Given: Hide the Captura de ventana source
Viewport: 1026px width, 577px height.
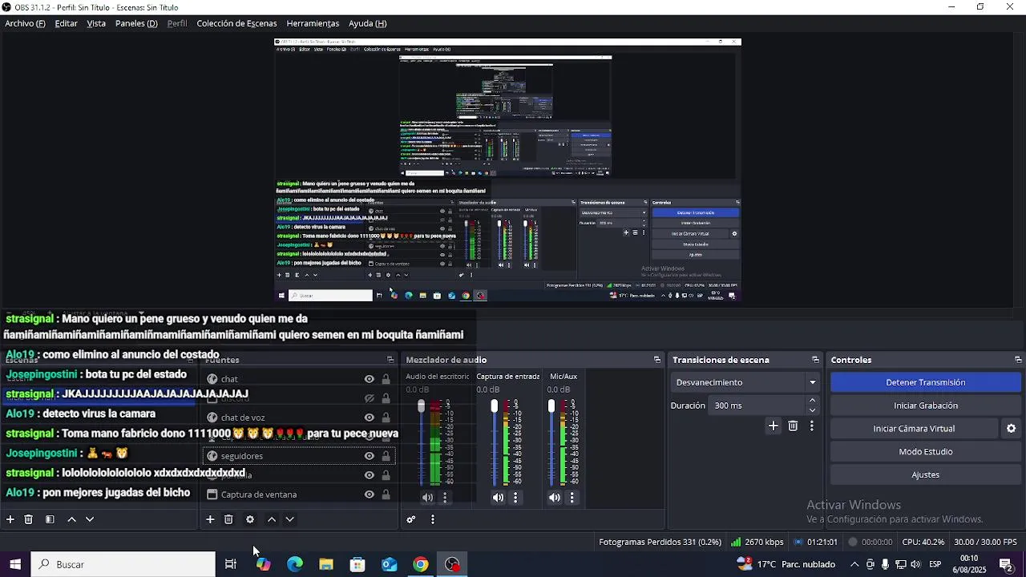Looking at the screenshot, I should point(370,494).
